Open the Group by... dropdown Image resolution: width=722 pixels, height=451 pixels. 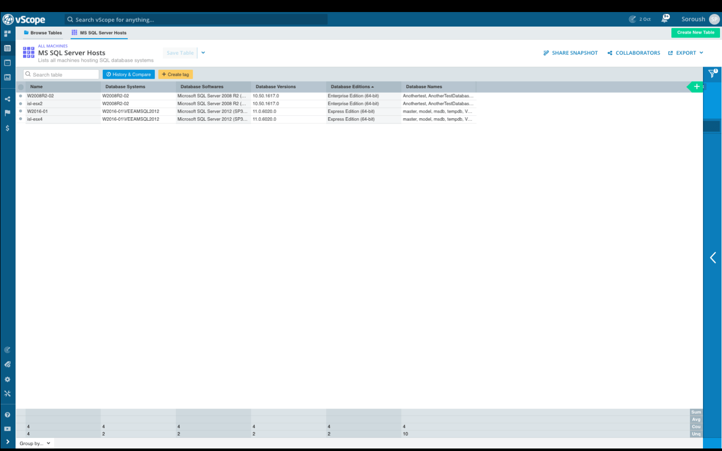coord(35,443)
